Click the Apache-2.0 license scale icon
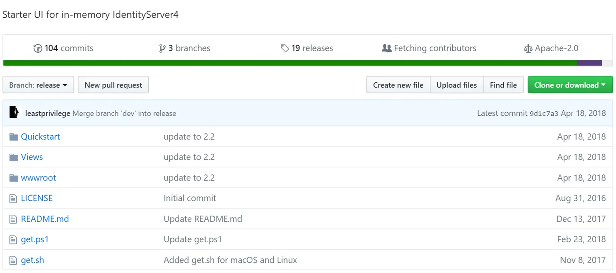 tap(528, 48)
